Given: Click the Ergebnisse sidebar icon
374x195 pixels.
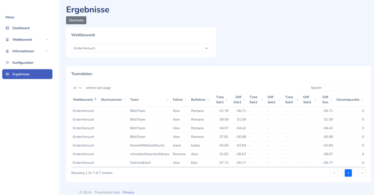Looking at the screenshot, I should coord(7,74).
